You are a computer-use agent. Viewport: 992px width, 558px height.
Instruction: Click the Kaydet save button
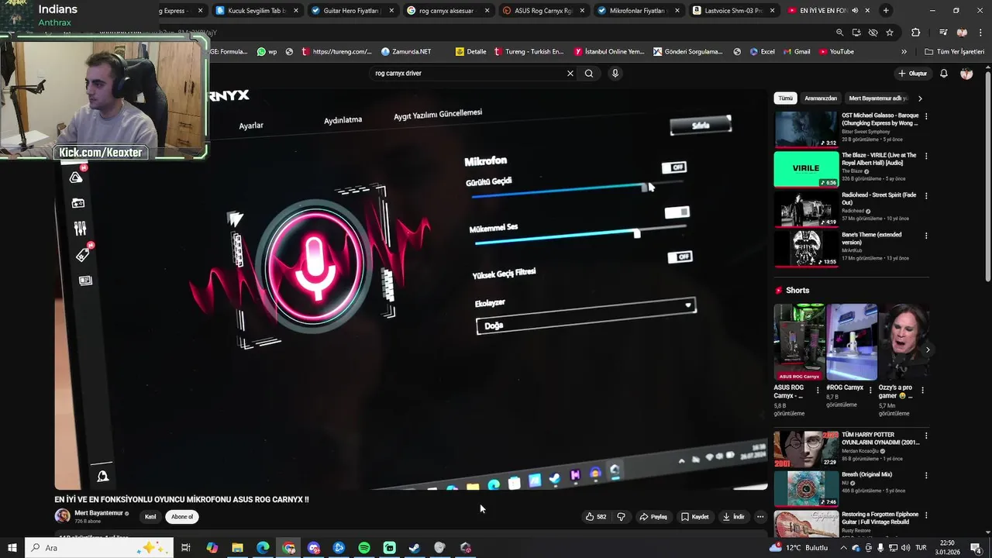click(x=695, y=517)
